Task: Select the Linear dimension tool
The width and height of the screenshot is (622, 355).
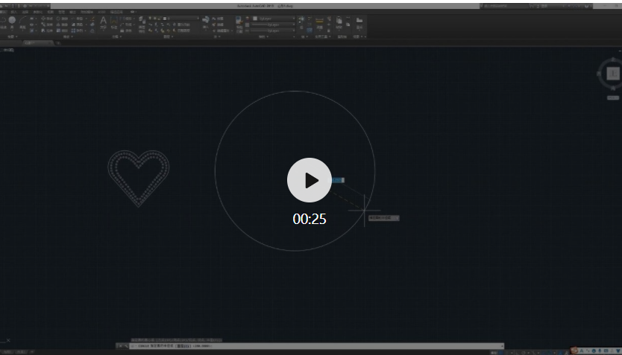Action: [127, 19]
